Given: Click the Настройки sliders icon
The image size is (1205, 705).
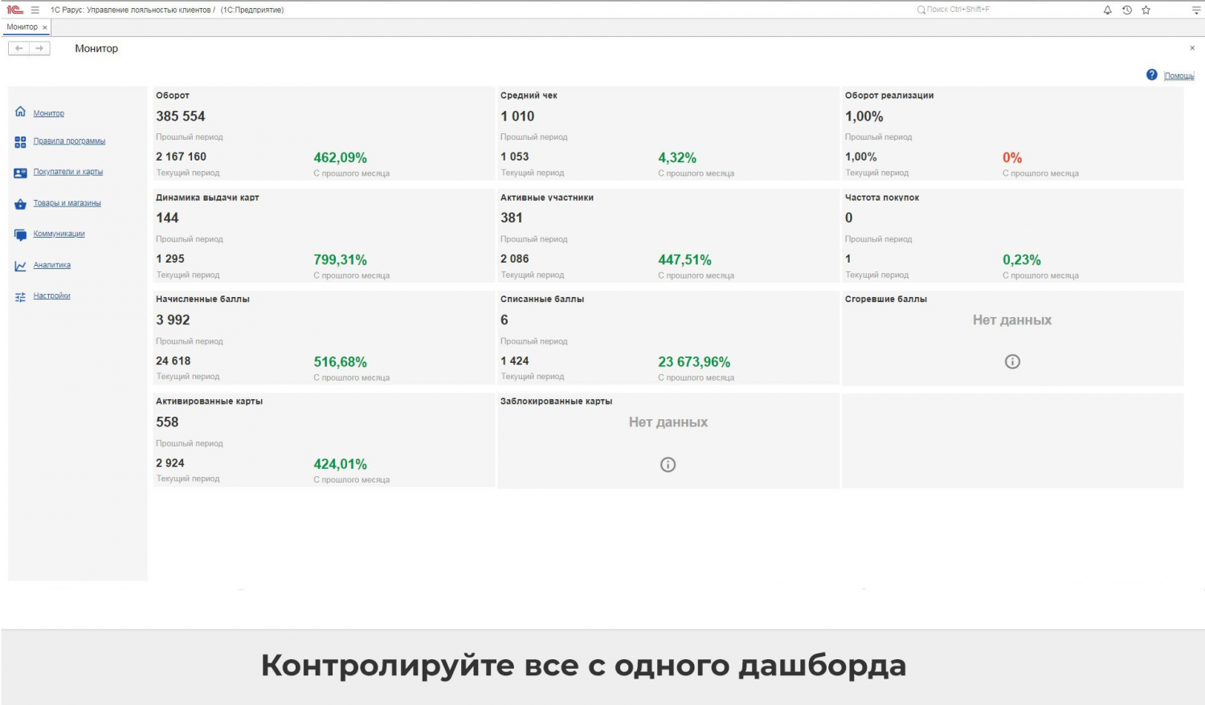Looking at the screenshot, I should [20, 297].
